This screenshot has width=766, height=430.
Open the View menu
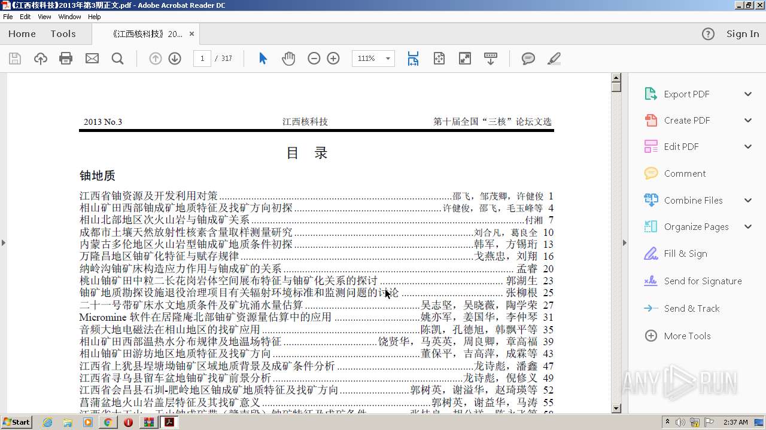(44, 17)
